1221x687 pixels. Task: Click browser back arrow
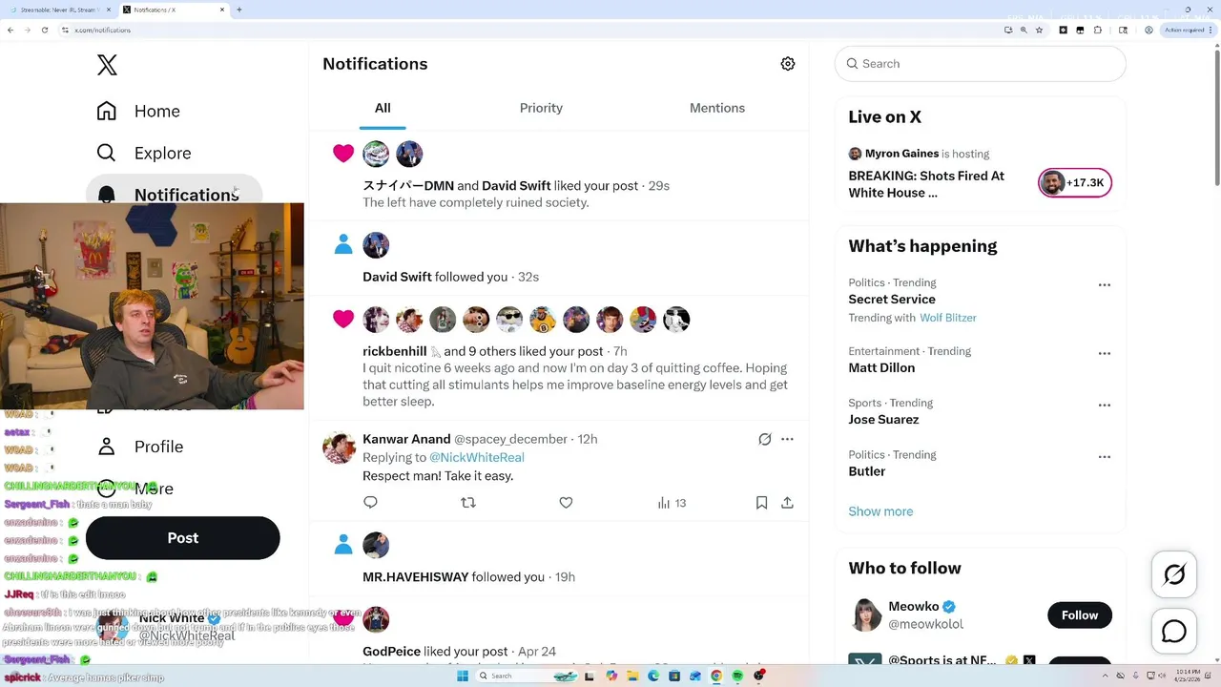pos(10,30)
